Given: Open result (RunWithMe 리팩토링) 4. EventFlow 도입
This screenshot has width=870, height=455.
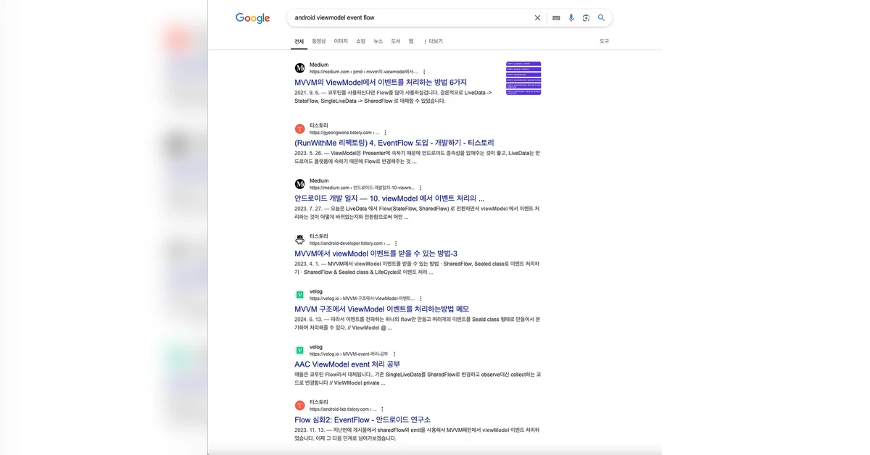Looking at the screenshot, I should (394, 143).
